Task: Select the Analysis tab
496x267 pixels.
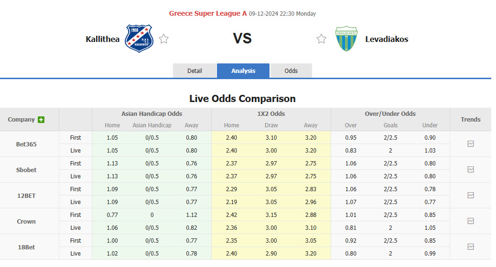Action: [243, 71]
